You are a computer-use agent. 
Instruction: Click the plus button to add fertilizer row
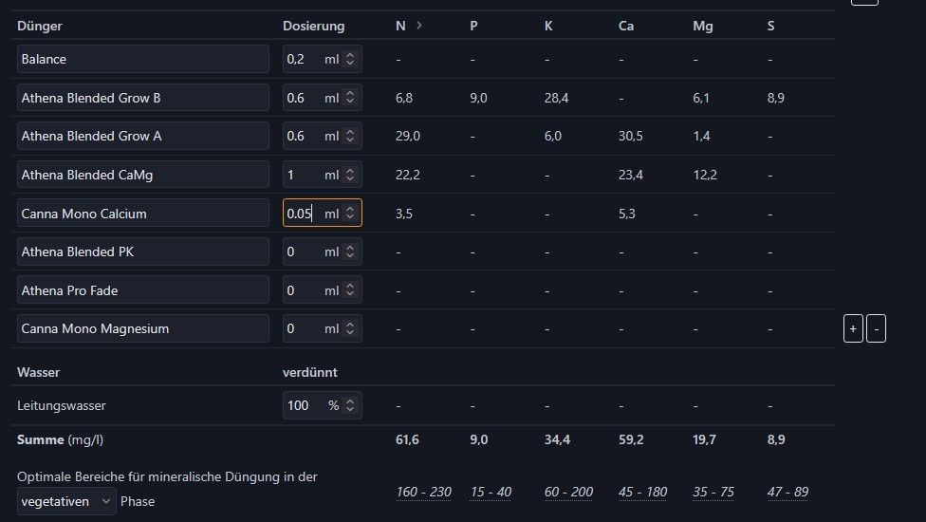(853, 329)
